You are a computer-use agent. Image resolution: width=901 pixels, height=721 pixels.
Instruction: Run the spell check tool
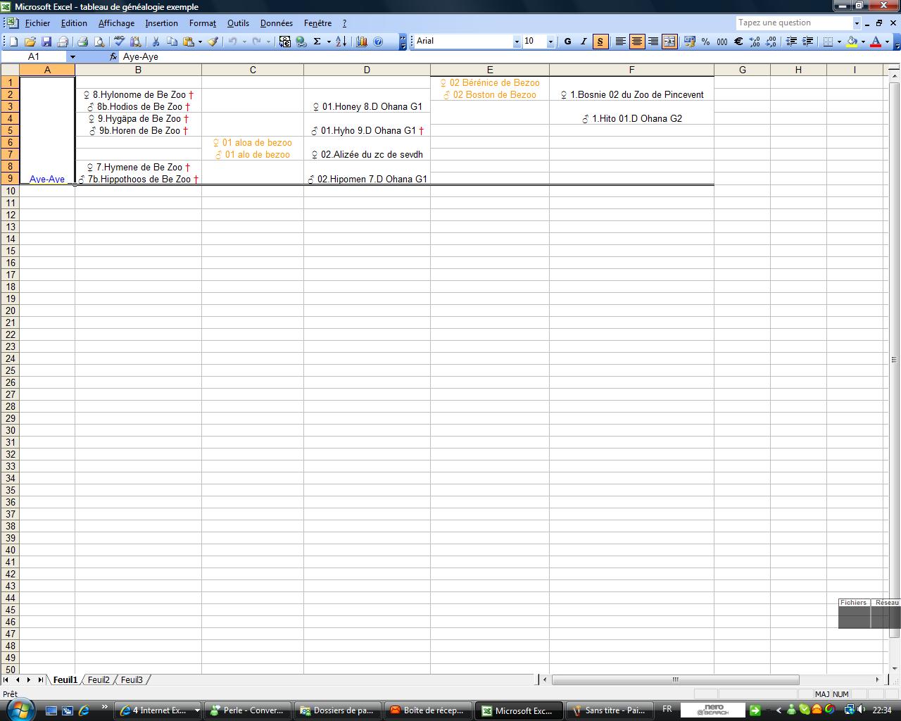(119, 42)
